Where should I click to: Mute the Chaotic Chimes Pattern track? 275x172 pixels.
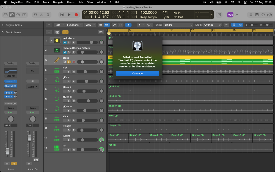[65, 52]
